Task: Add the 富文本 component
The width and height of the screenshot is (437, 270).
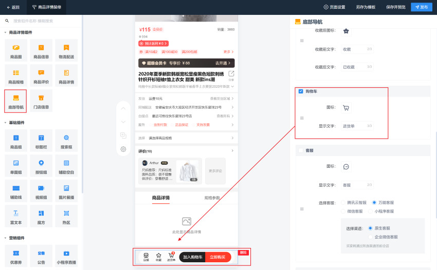Action: click(16, 216)
